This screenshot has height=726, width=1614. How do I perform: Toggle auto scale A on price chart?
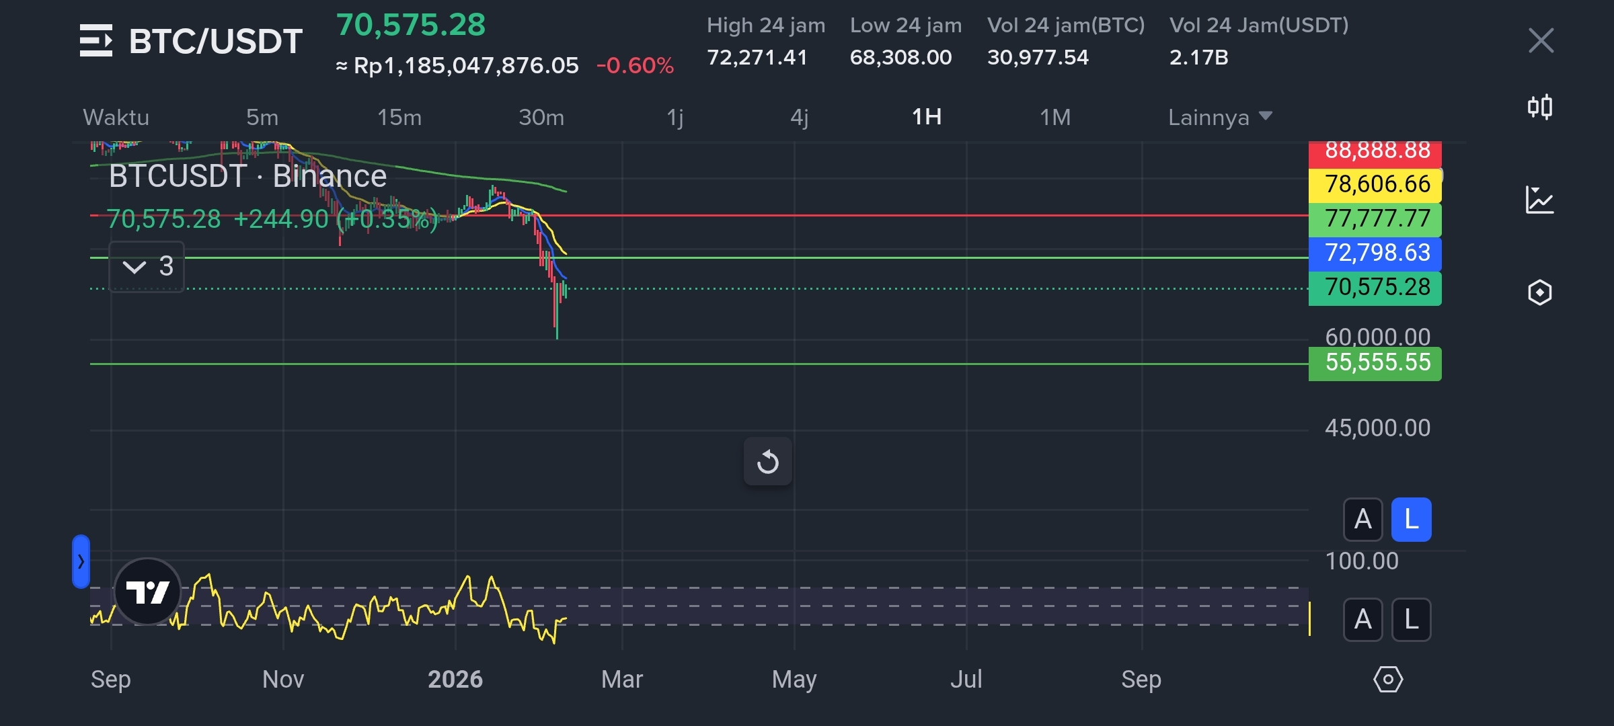[1363, 520]
